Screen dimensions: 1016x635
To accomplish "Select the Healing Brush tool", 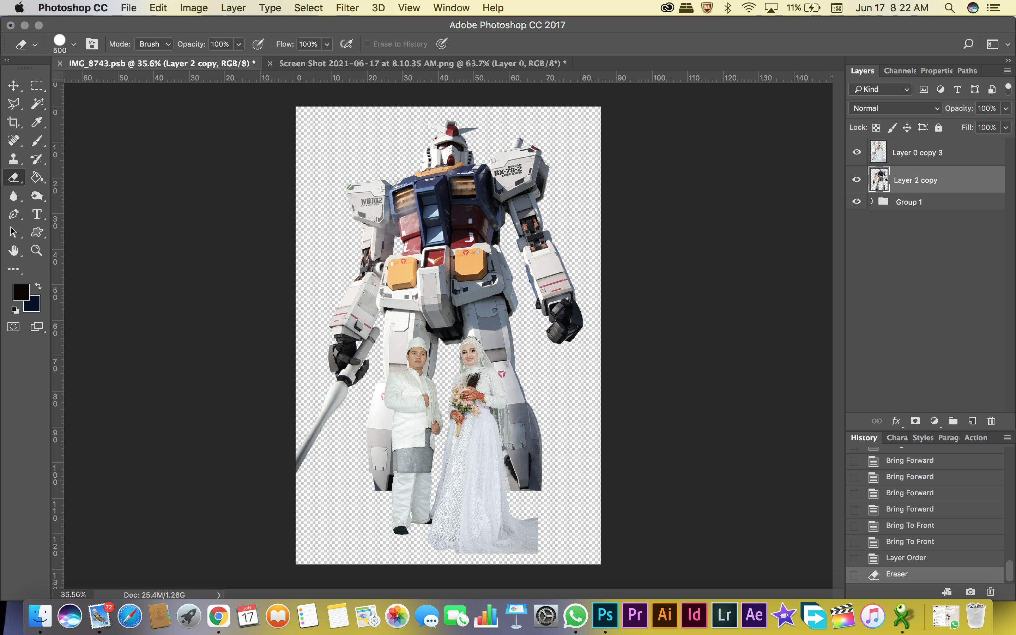I will point(13,140).
